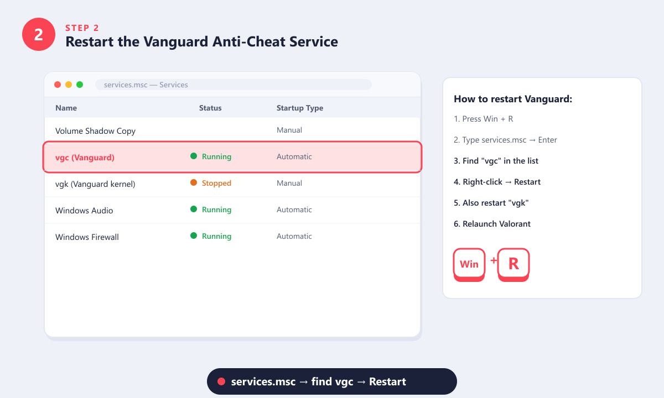664x398 pixels.
Task: Select the vgk (Vanguard kernel) row
Action: click(x=232, y=184)
